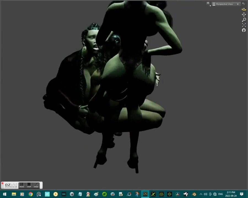Select the Pan view four-arrow icon
The height and width of the screenshot is (198, 248).
pyautogui.click(x=244, y=14)
